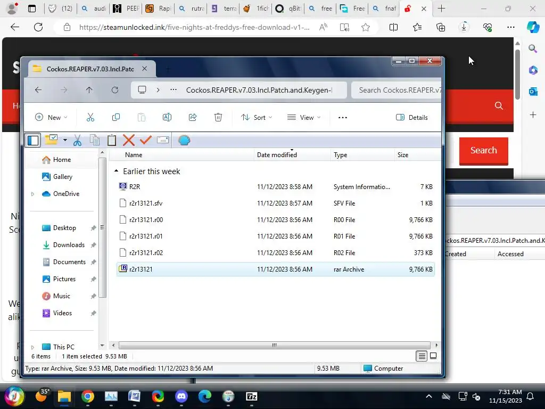The height and width of the screenshot is (409, 545).
Task: Open the See more ellipsis menu in Explorer ribbon
Action: [343, 118]
